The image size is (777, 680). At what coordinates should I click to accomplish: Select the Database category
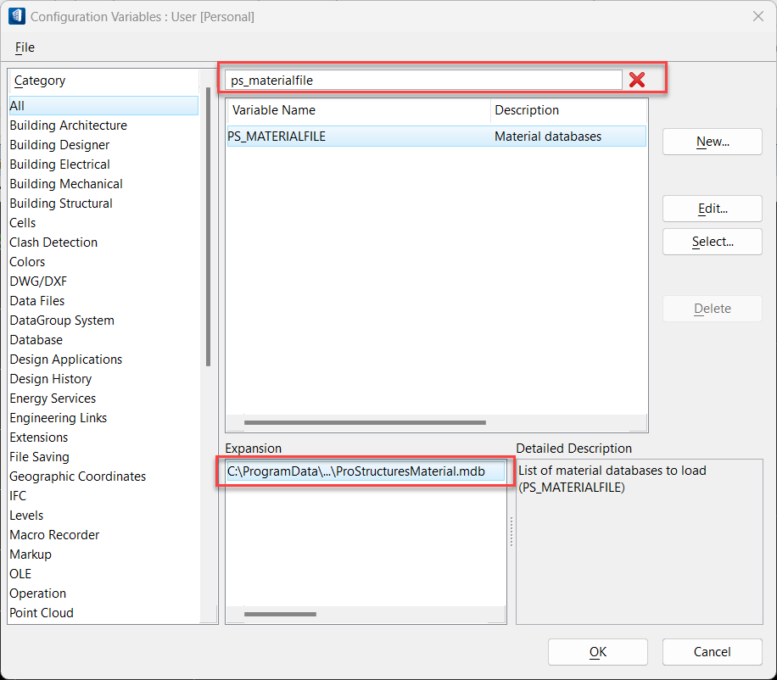click(36, 340)
